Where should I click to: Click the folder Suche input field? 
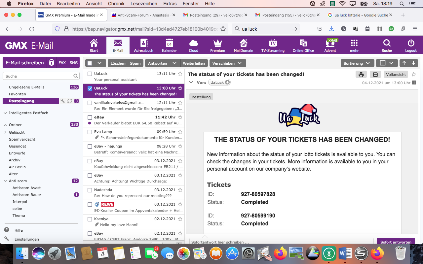[x=41, y=76]
